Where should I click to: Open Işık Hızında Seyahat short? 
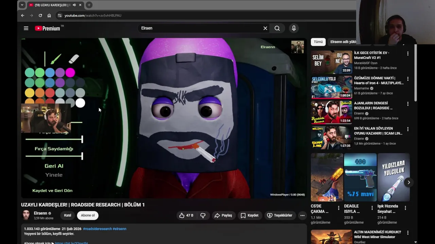[394, 177]
